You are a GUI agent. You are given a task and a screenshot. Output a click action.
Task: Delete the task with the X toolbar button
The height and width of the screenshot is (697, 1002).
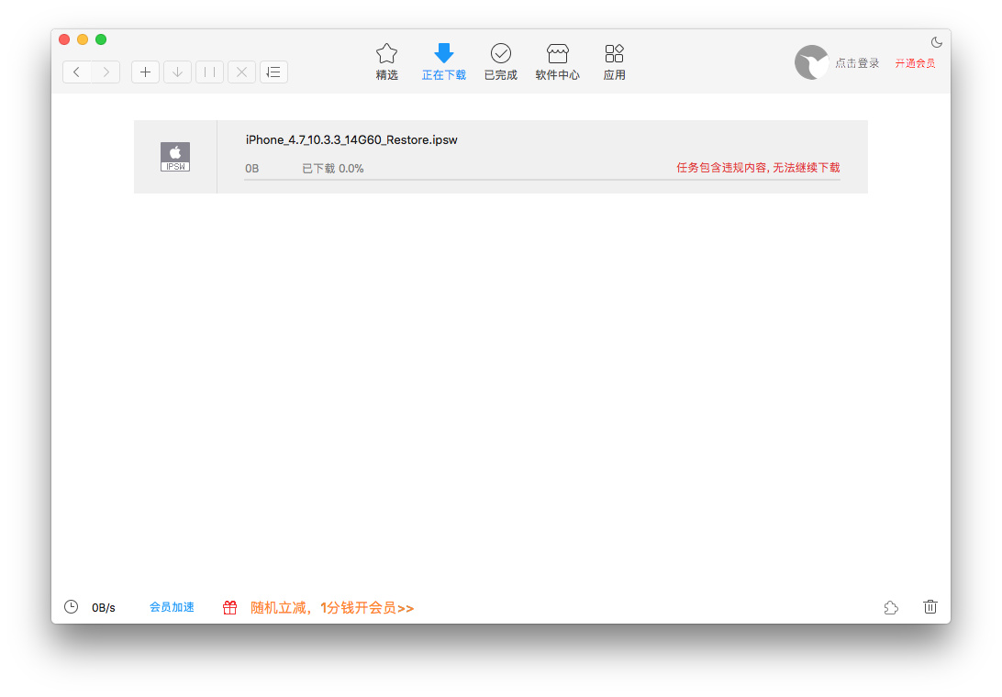tap(241, 72)
